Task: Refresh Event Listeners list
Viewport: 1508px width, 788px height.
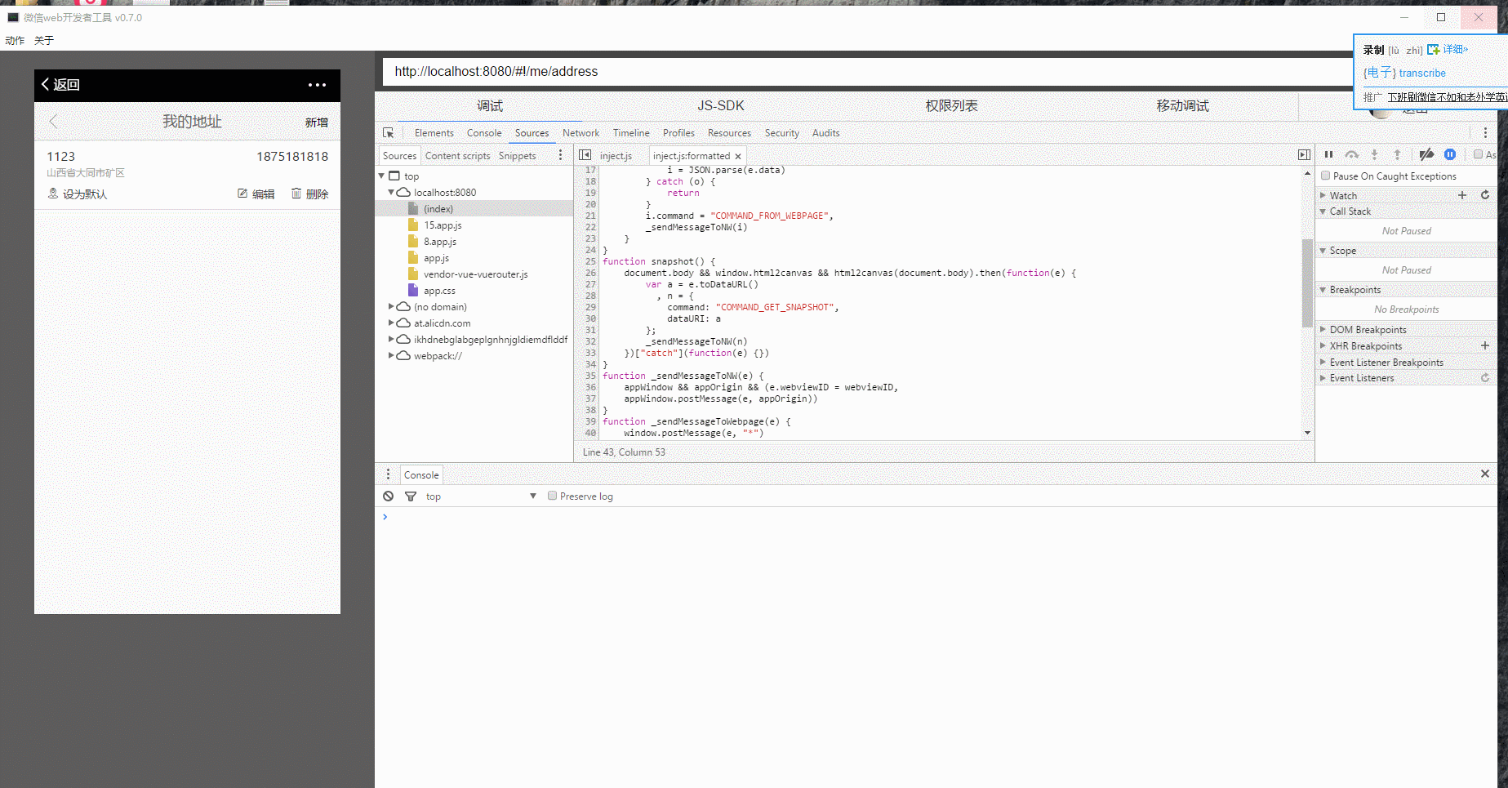Action: [1485, 378]
